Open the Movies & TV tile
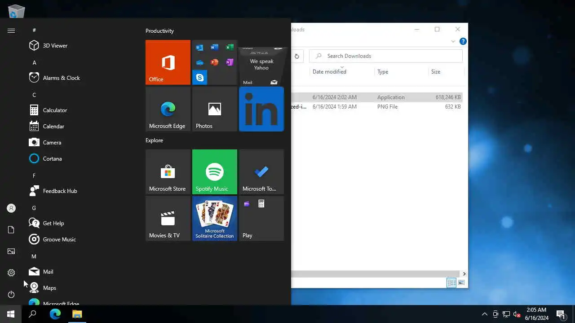The width and height of the screenshot is (575, 323). click(x=168, y=218)
